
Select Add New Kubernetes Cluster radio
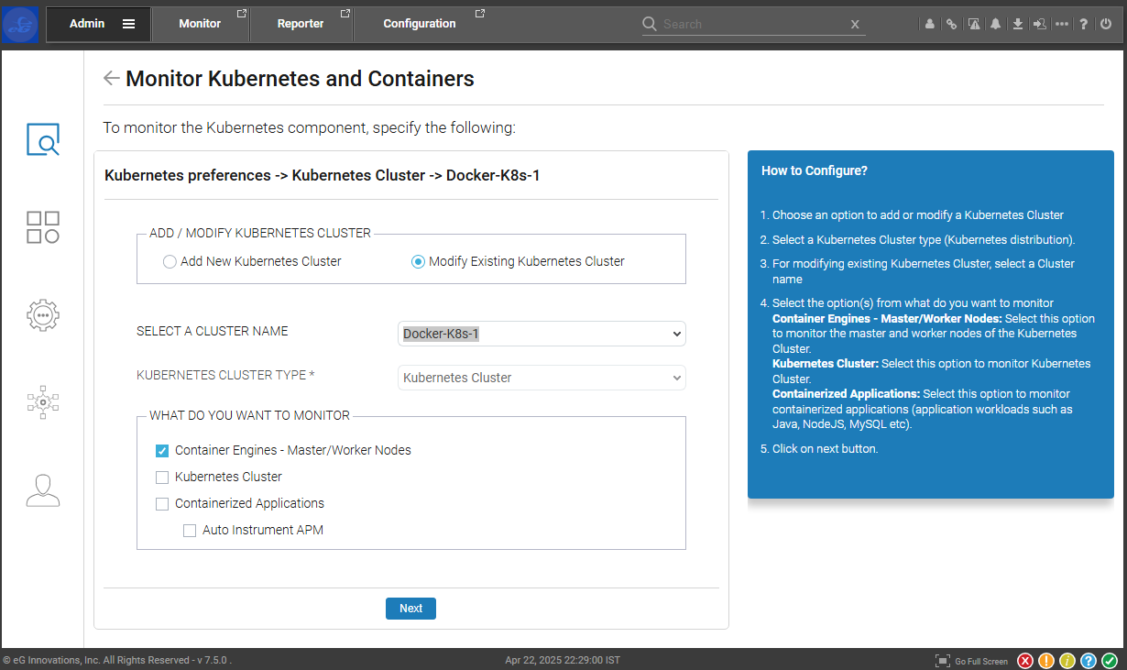pos(170,262)
